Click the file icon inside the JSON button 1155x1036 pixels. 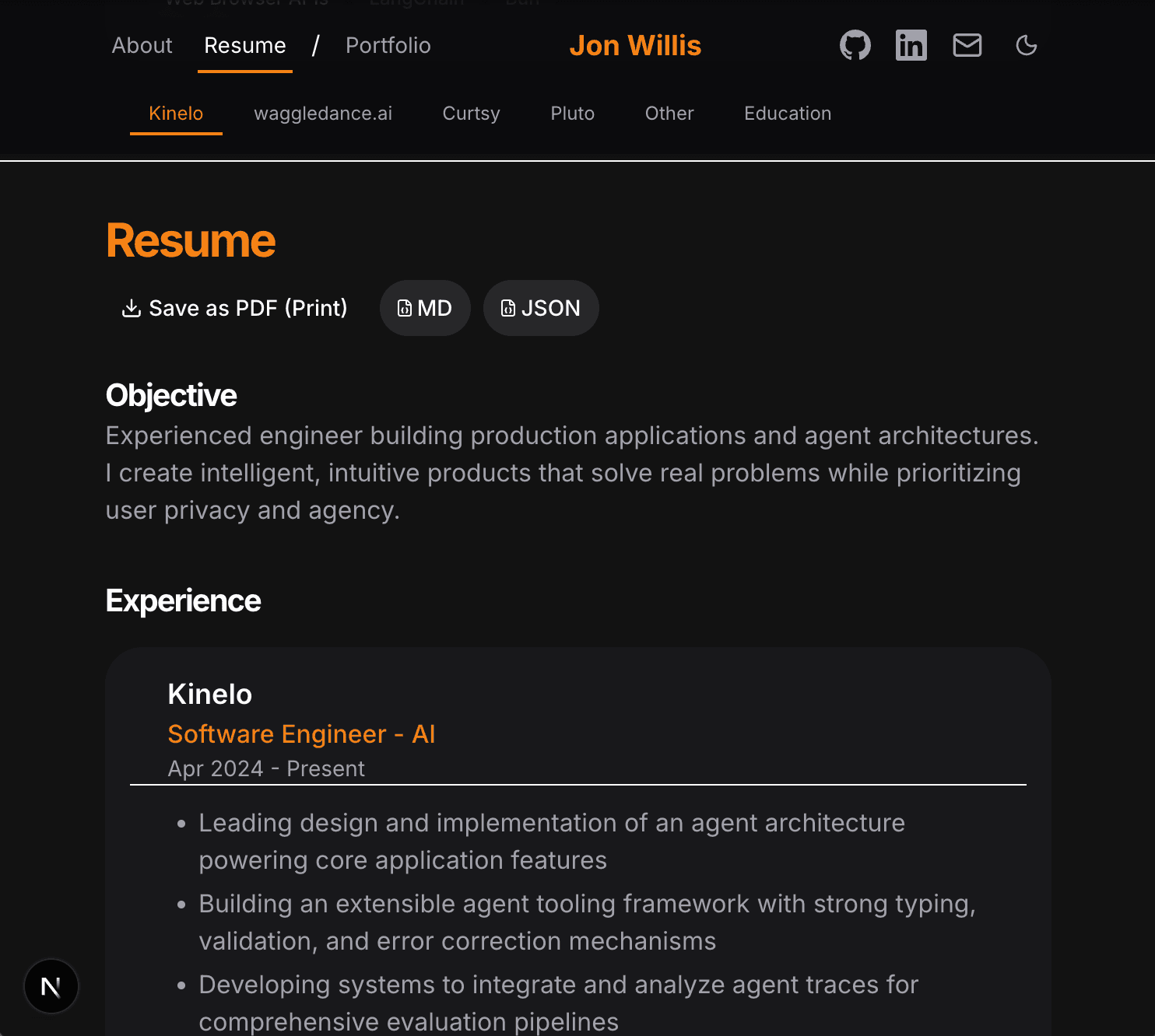point(508,308)
